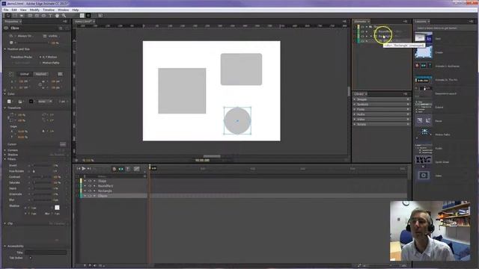Image resolution: width=479 pixels, height=269 pixels.
Task: Select the Transform tool in toolbar
Action: [15, 15]
